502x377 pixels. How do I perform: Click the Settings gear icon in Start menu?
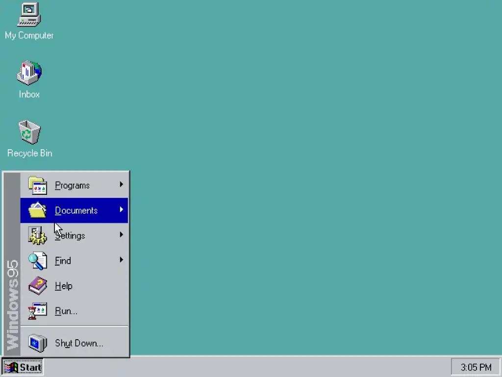click(x=37, y=236)
